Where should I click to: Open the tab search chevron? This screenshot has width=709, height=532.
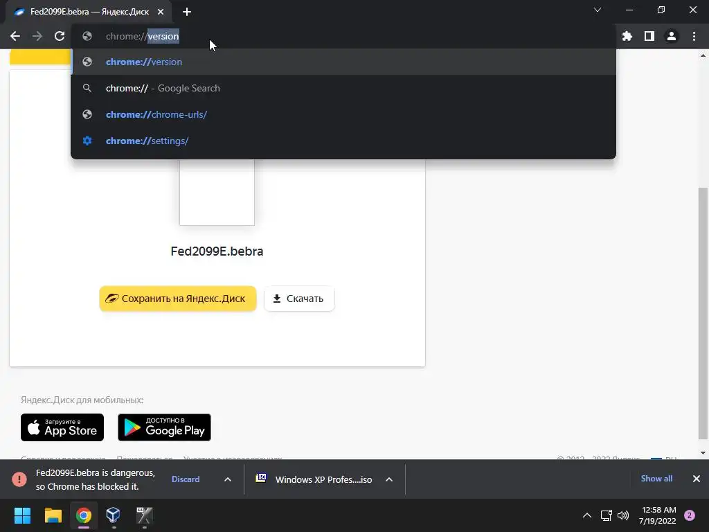coord(598,10)
